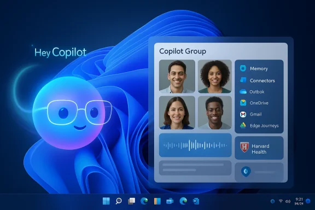Select the Memory label
The height and width of the screenshot is (210, 315).
click(x=259, y=69)
